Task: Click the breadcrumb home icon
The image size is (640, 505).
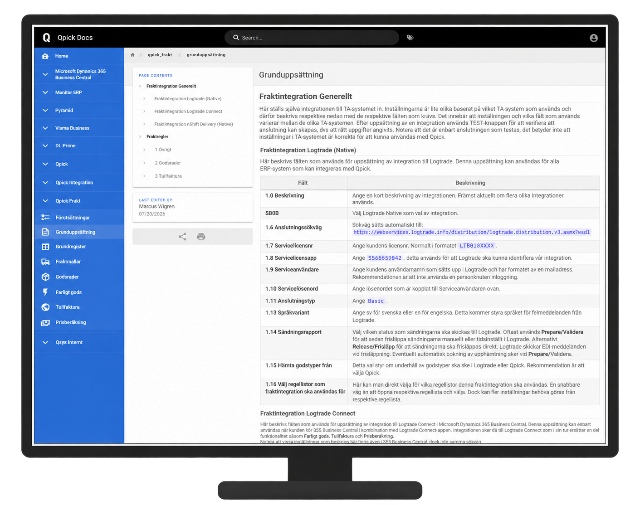Action: pyautogui.click(x=132, y=55)
